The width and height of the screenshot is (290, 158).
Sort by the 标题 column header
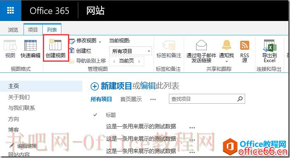110,115
